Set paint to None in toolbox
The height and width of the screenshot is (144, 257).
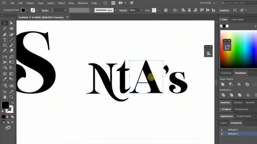(x=12, y=117)
